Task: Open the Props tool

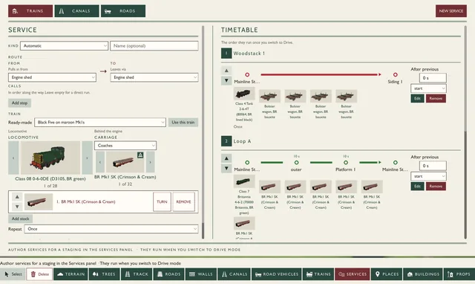Action: [459, 274]
